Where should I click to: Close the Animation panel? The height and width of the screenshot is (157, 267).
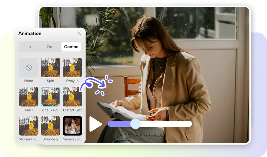coord(79,33)
